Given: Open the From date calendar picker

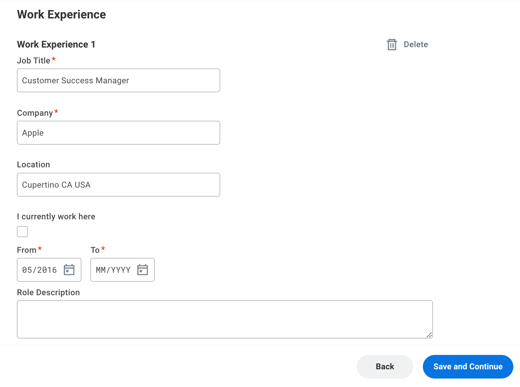Looking at the screenshot, I should (x=69, y=270).
